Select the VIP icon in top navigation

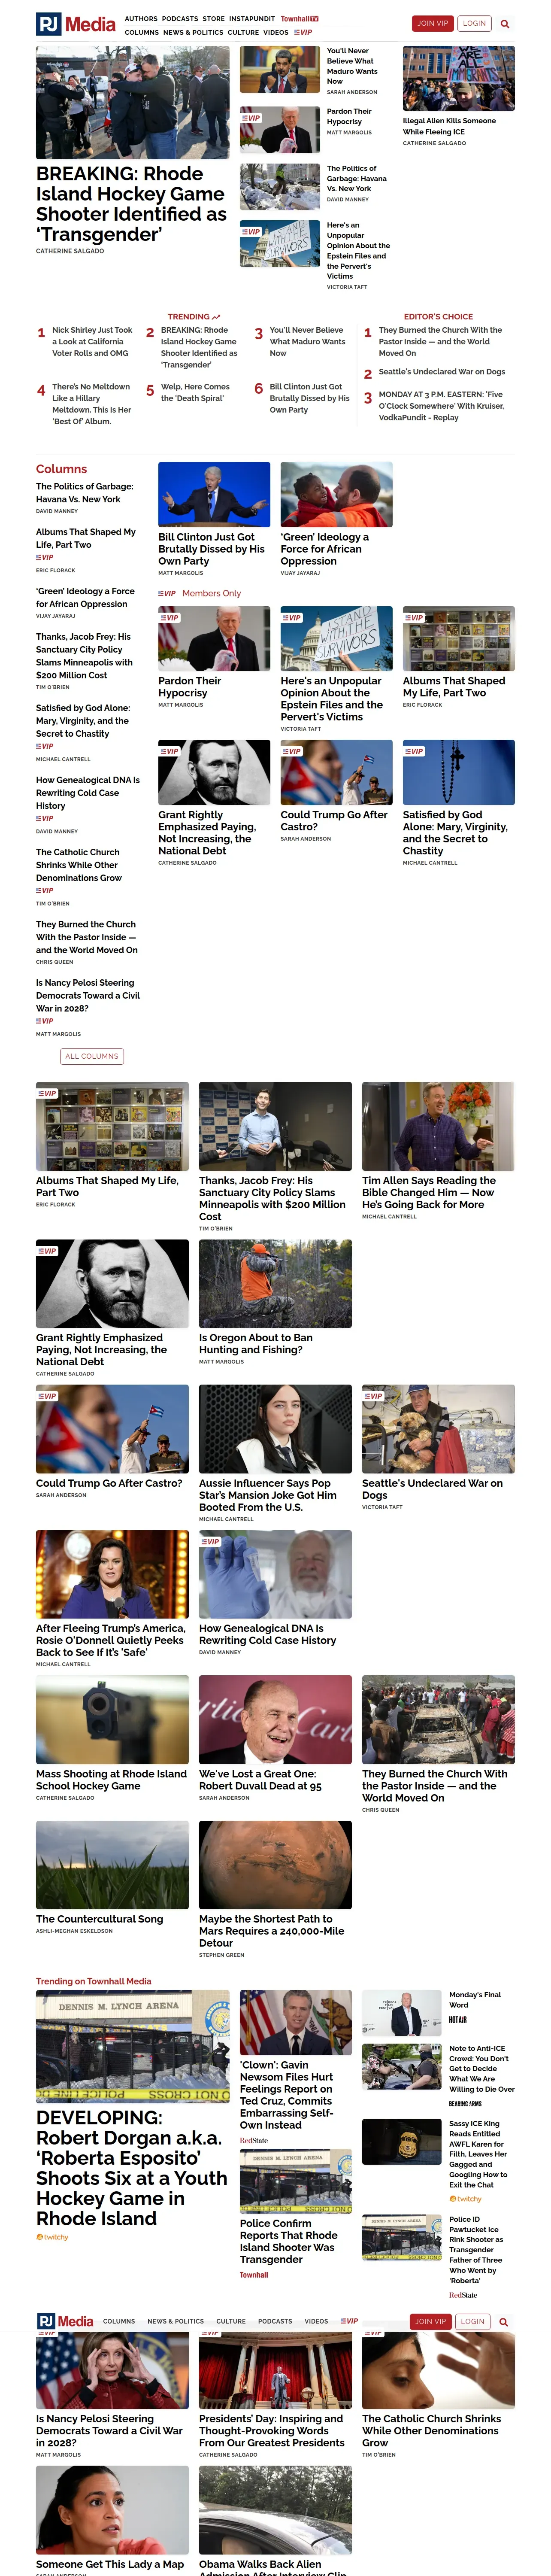point(303,32)
